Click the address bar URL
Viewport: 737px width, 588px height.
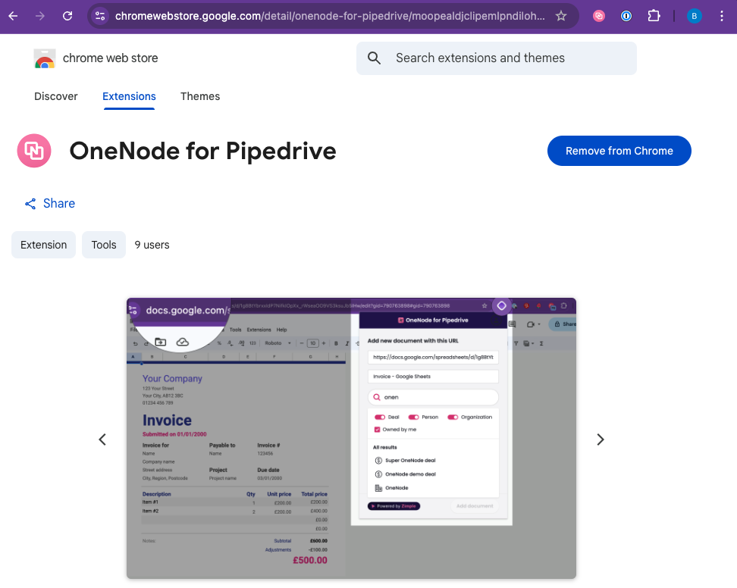coord(330,16)
